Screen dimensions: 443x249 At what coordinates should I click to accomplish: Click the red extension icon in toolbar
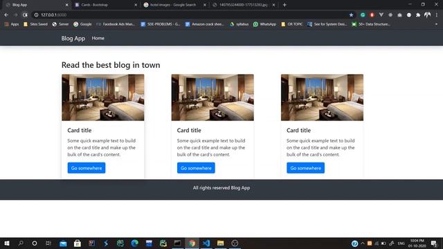(372, 15)
